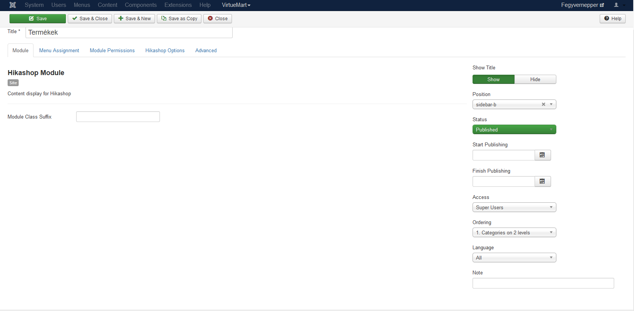Viewport: 634px width, 311px height.
Task: Clear the sidebar-b position selection
Action: point(543,104)
